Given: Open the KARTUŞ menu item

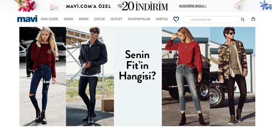Looking at the screenshot, I should (162, 19).
